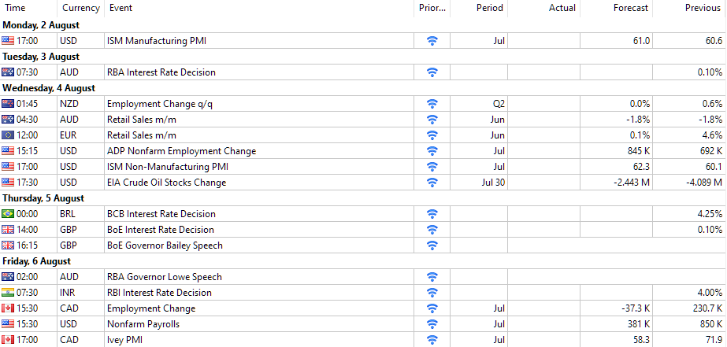Sort by Priority column header
The height and width of the screenshot is (347, 727).
click(x=432, y=8)
